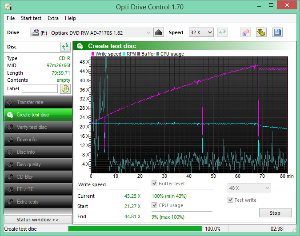
Task: Click the Stop button
Action: [275, 212]
